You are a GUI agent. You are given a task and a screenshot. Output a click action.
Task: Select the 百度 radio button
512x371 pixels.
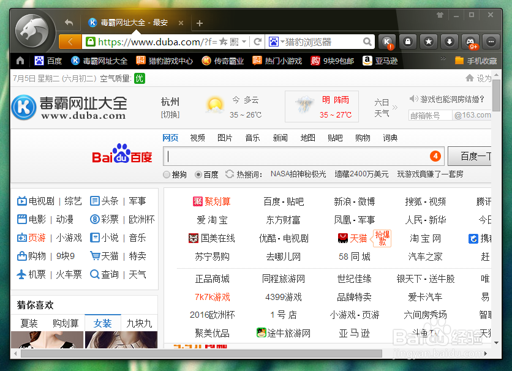198,174
